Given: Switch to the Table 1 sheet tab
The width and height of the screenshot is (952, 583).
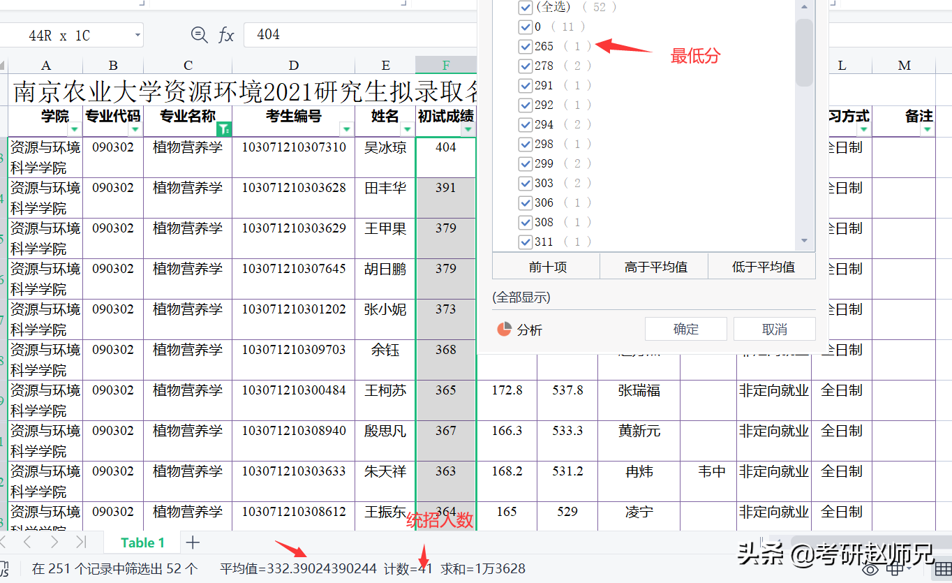Looking at the screenshot, I should (142, 542).
